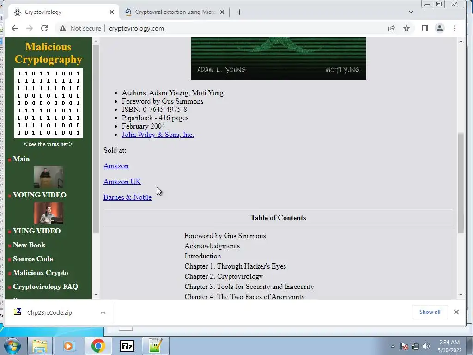Open the media player taskbar icon
The width and height of the screenshot is (473, 355).
tap(68, 346)
